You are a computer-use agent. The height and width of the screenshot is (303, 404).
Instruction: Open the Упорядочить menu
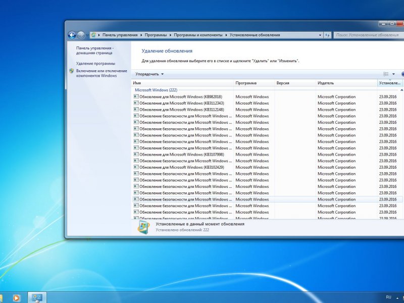click(149, 74)
